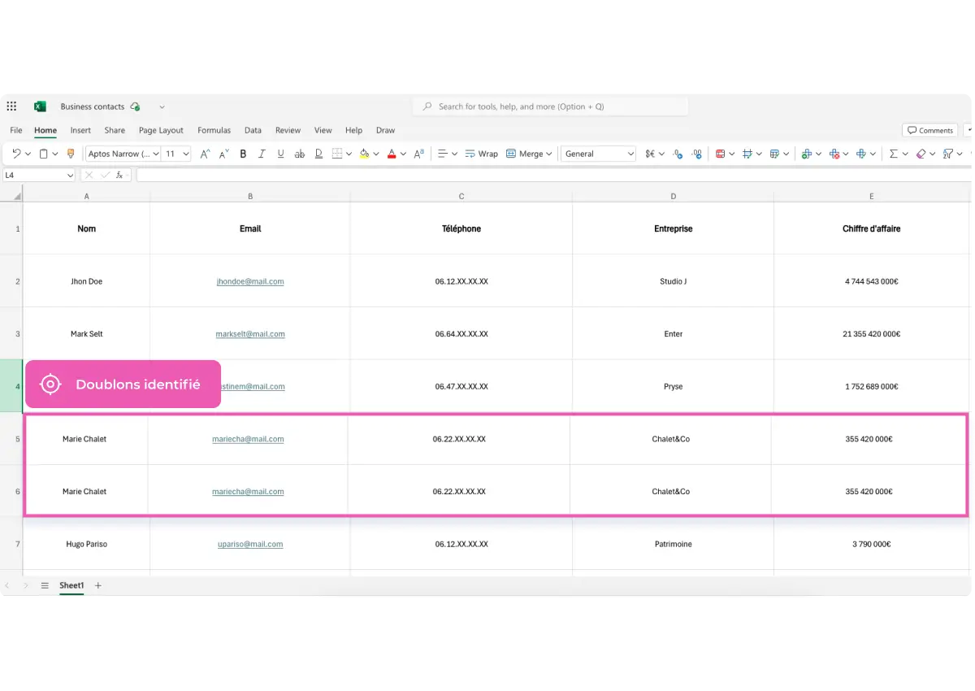Switch to the Draw tab
The height and width of the screenshot is (691, 975).
[385, 130]
